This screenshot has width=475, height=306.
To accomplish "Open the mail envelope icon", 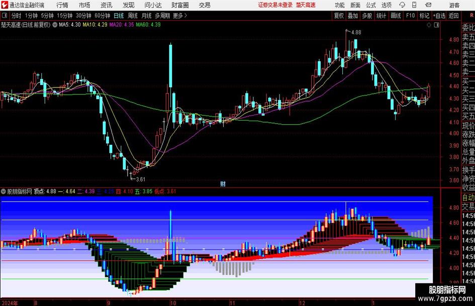I will pos(428,5).
